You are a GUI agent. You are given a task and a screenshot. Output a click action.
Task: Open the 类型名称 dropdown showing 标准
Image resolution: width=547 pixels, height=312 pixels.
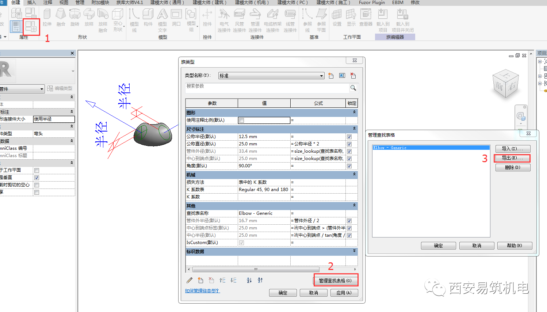coord(271,76)
